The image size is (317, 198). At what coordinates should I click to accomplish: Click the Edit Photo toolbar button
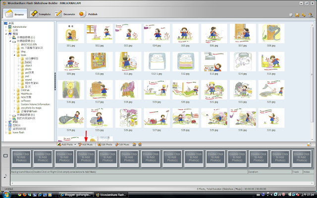pyautogui.click(x=105, y=145)
